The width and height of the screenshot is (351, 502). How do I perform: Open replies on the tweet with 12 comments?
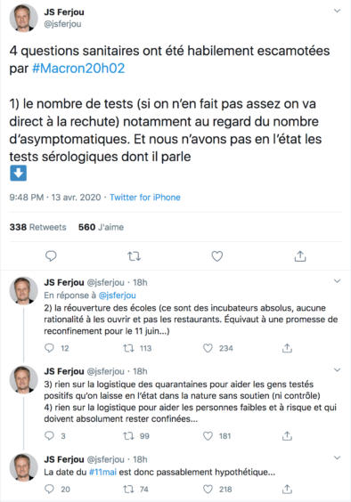pyautogui.click(x=49, y=348)
